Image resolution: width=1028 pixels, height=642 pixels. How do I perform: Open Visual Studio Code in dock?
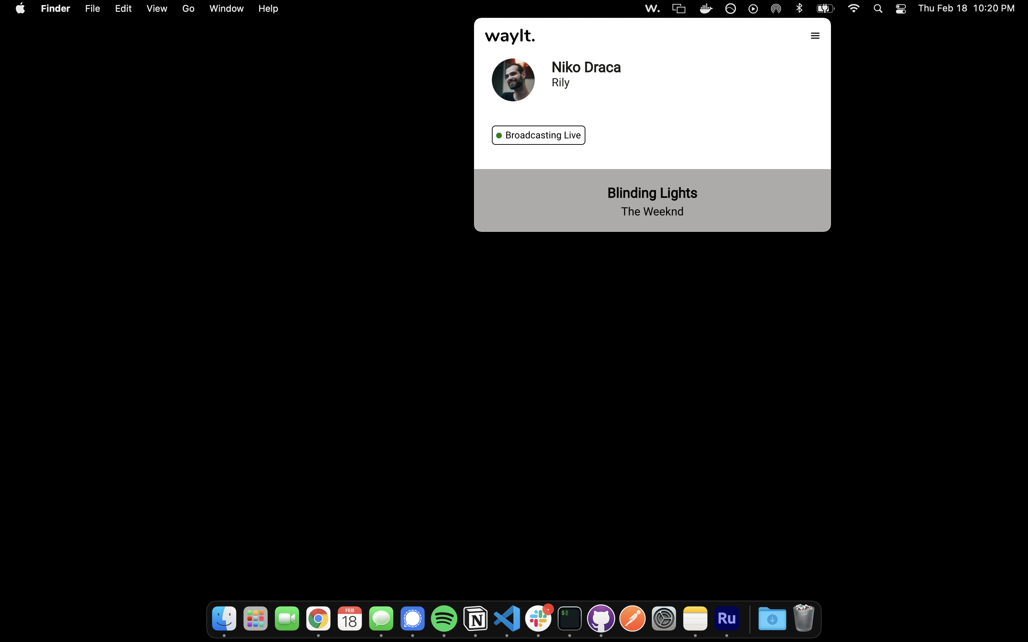pos(507,619)
